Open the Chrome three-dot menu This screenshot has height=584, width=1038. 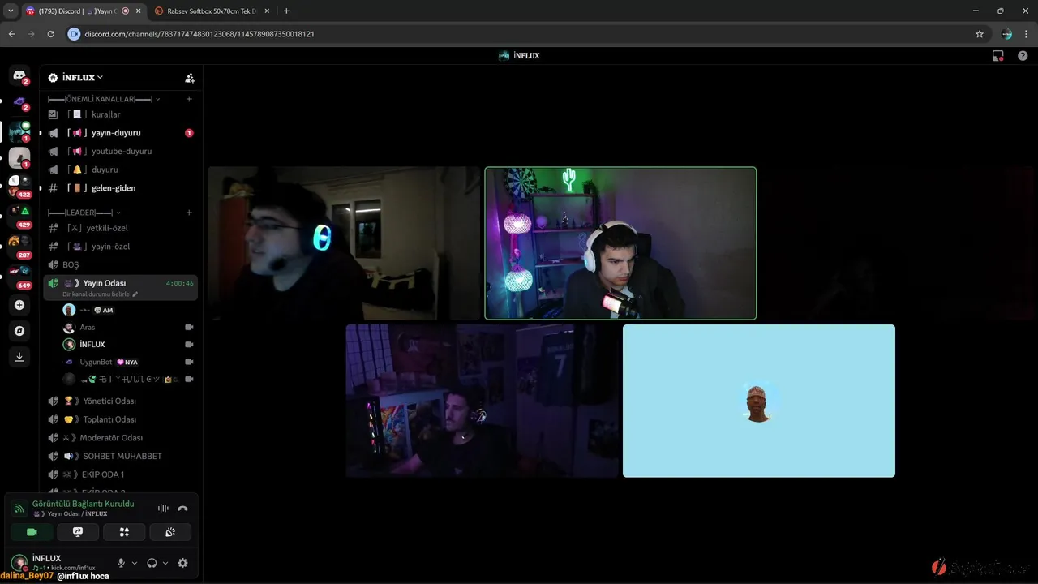(x=1027, y=34)
